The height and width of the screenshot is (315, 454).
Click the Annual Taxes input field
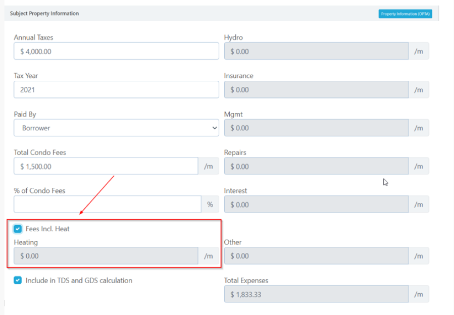coord(116,51)
